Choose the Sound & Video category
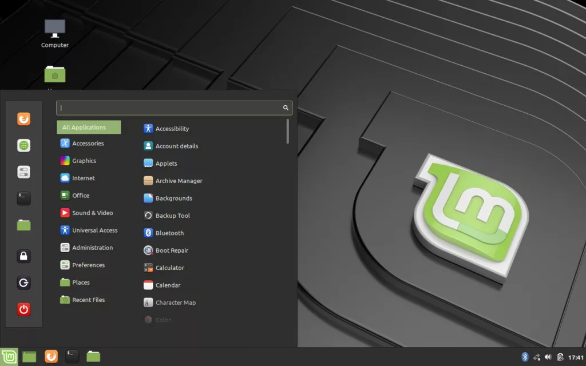 [92, 213]
